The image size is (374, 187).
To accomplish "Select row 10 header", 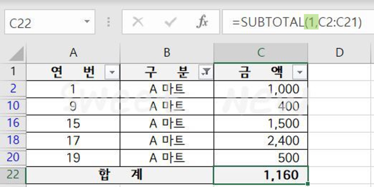I will 13,106.
